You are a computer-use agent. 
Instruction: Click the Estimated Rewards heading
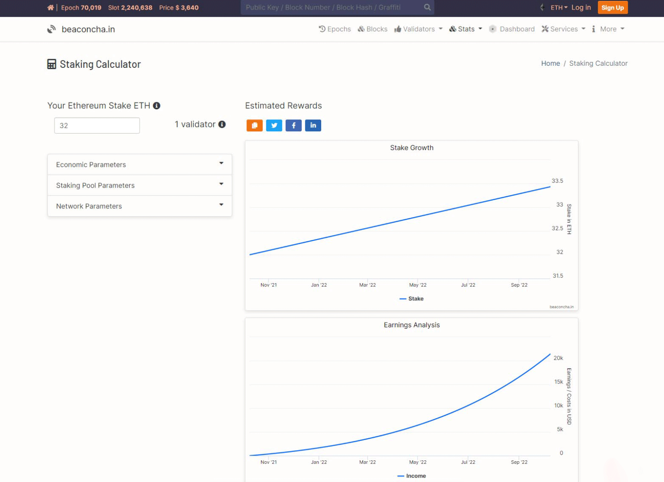284,105
